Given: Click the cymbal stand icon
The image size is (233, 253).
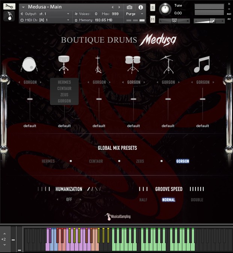Looking at the screenshot, I should point(167,65).
